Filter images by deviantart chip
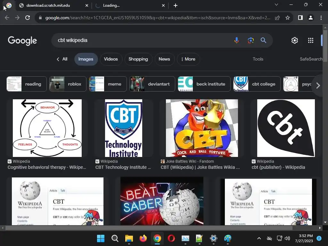 152,84
